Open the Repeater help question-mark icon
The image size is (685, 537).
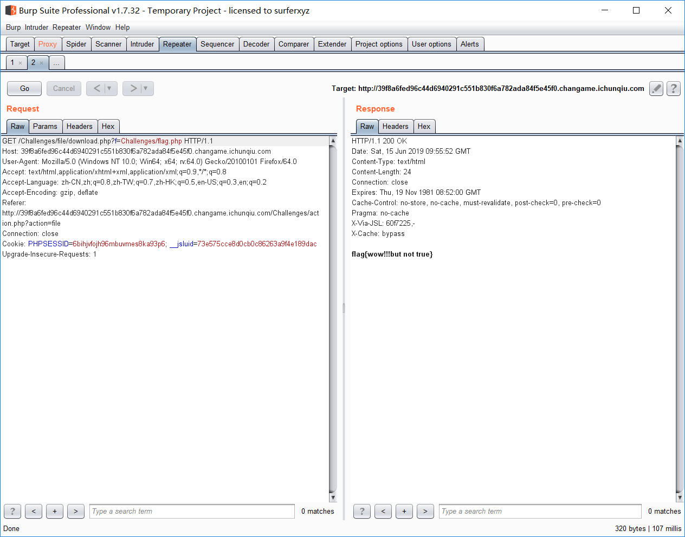point(674,88)
